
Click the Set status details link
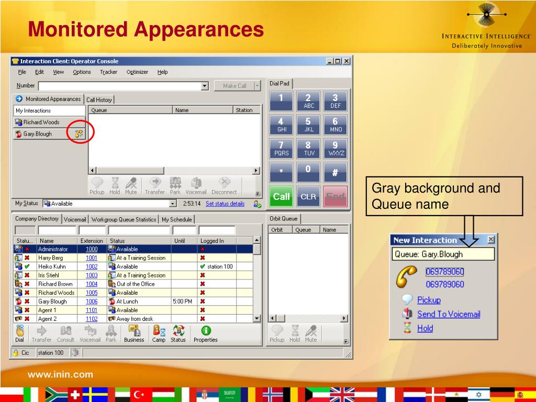(x=225, y=204)
